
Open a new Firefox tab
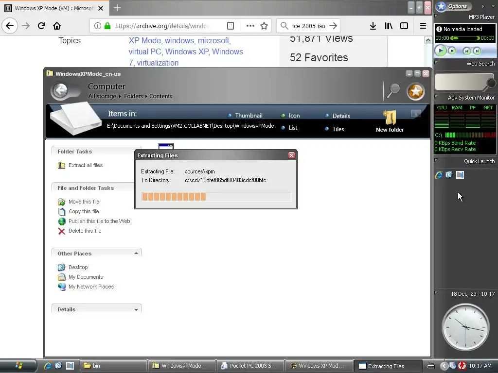[x=117, y=8]
